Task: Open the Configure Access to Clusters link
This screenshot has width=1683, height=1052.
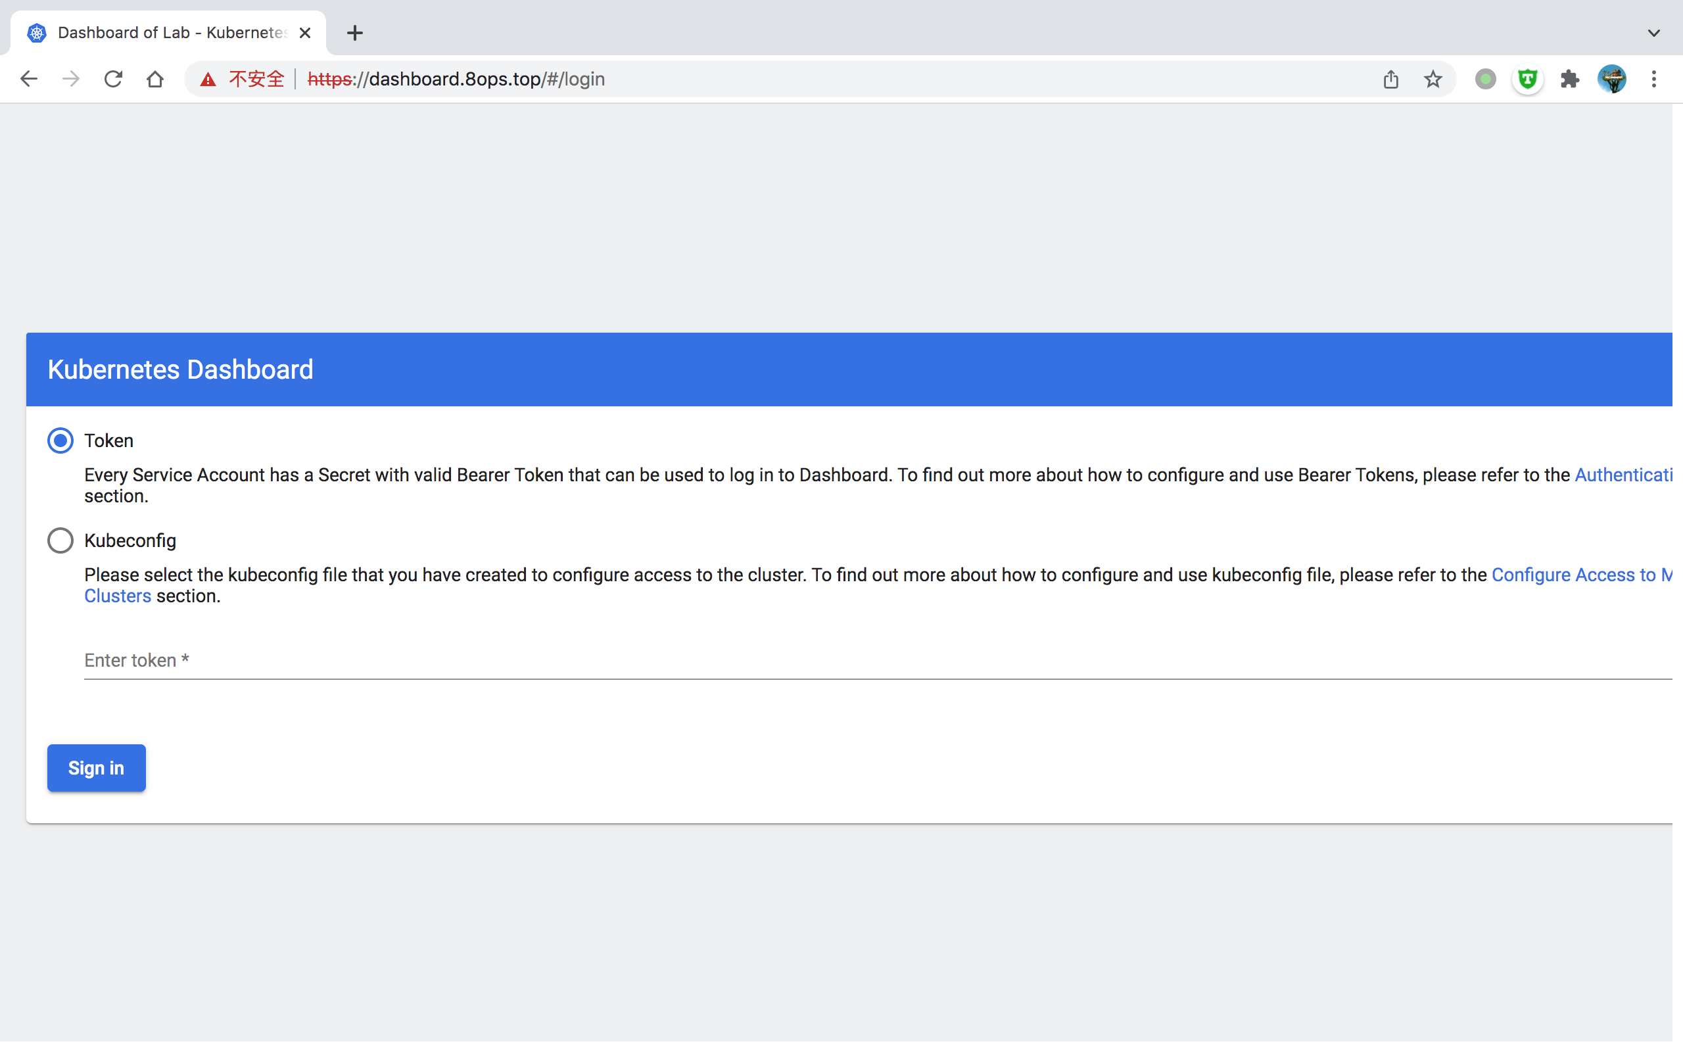Action: [1582, 575]
